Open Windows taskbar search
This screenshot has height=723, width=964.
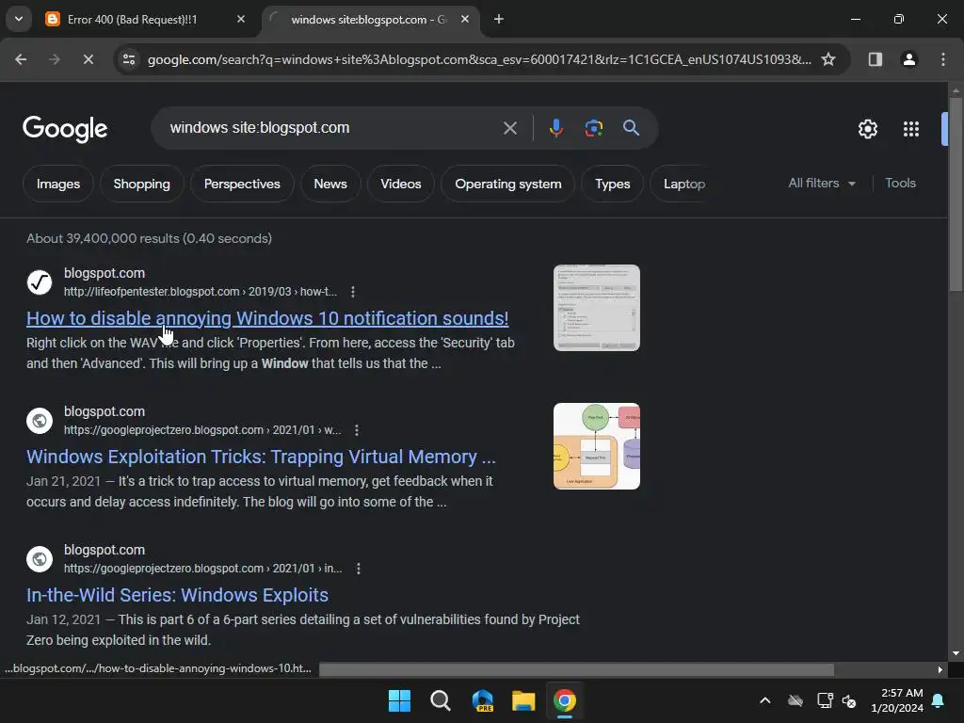click(x=441, y=700)
